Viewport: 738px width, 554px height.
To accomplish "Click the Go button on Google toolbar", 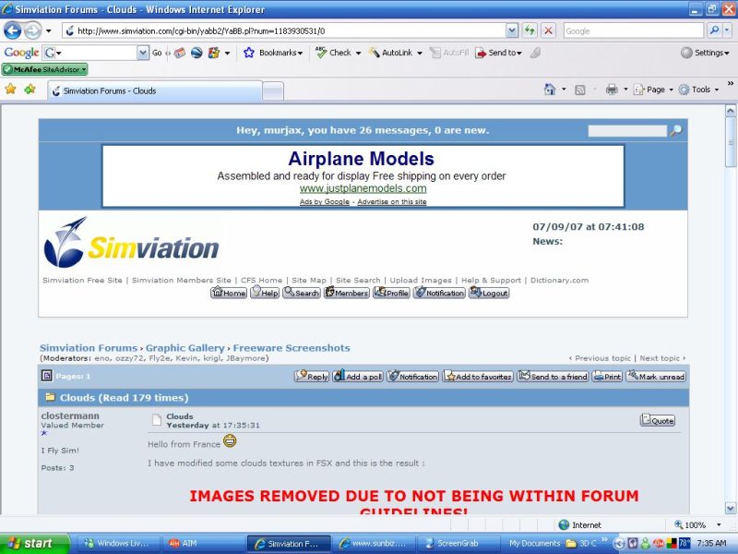I will click(157, 53).
